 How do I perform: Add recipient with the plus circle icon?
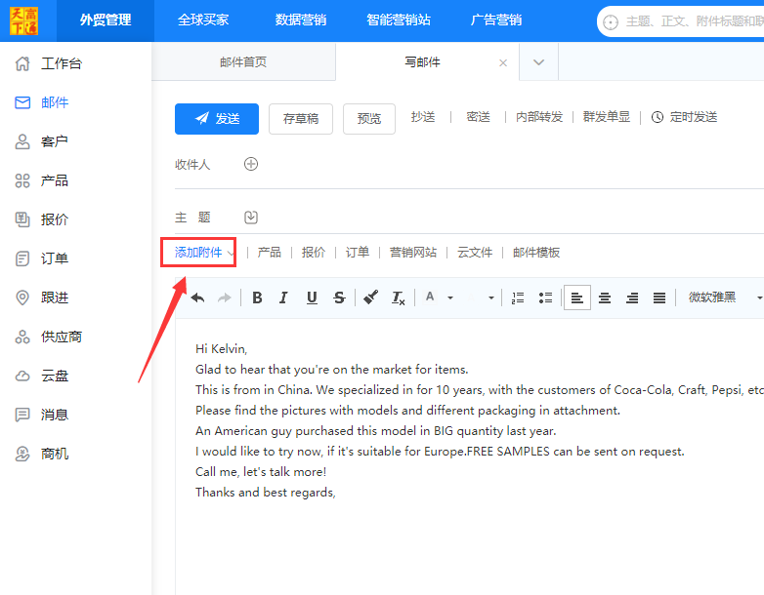(x=251, y=164)
